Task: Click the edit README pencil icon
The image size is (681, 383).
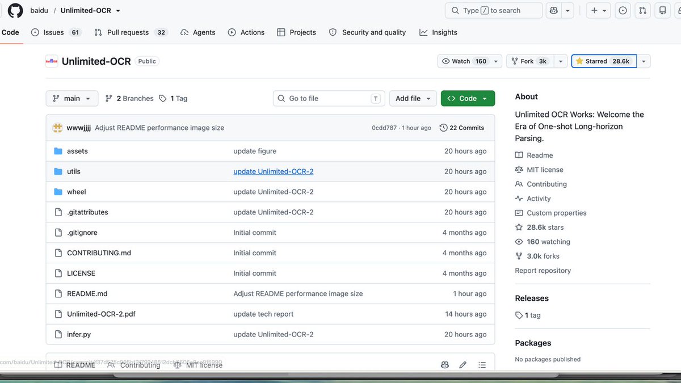Action: click(x=463, y=365)
